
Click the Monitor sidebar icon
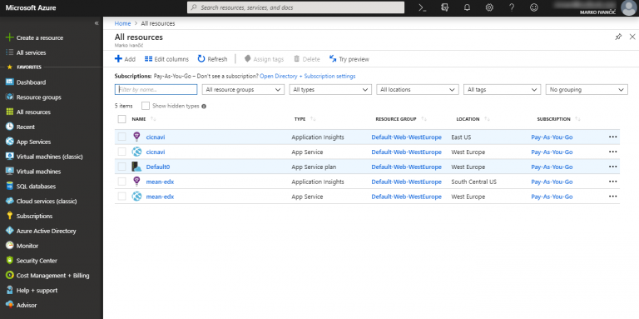coord(9,246)
